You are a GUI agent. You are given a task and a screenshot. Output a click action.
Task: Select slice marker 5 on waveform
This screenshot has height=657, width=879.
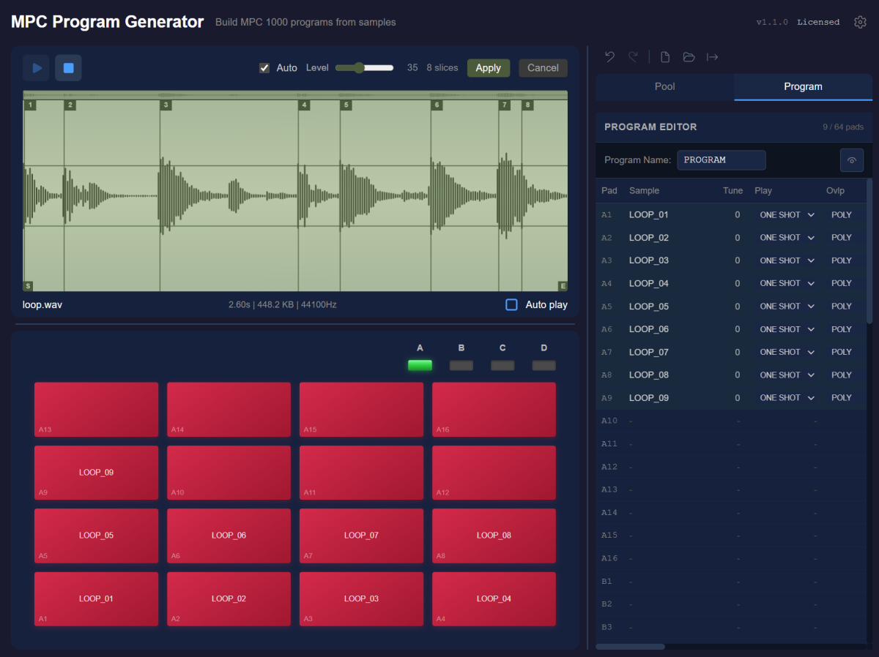tap(346, 105)
